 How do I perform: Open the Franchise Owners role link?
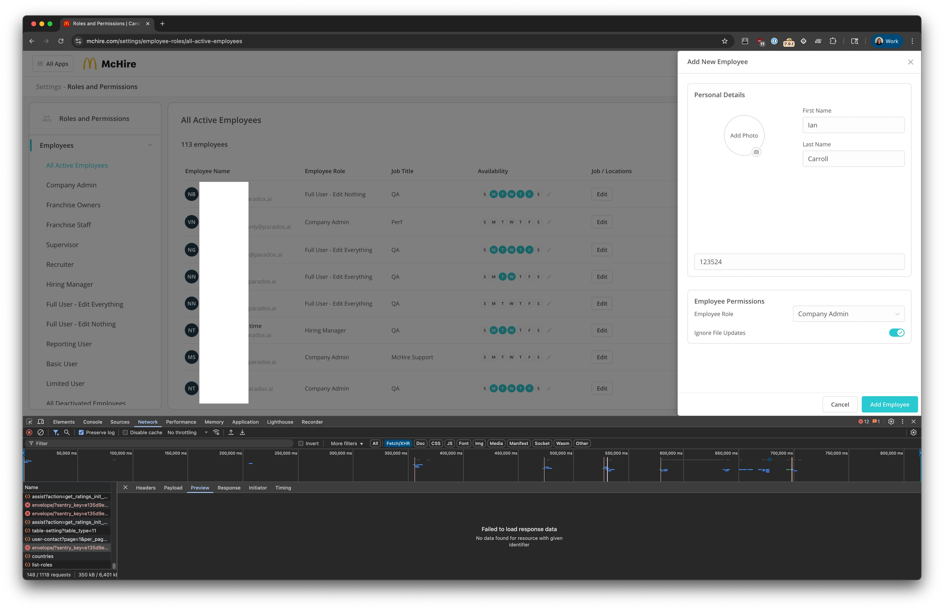[73, 205]
